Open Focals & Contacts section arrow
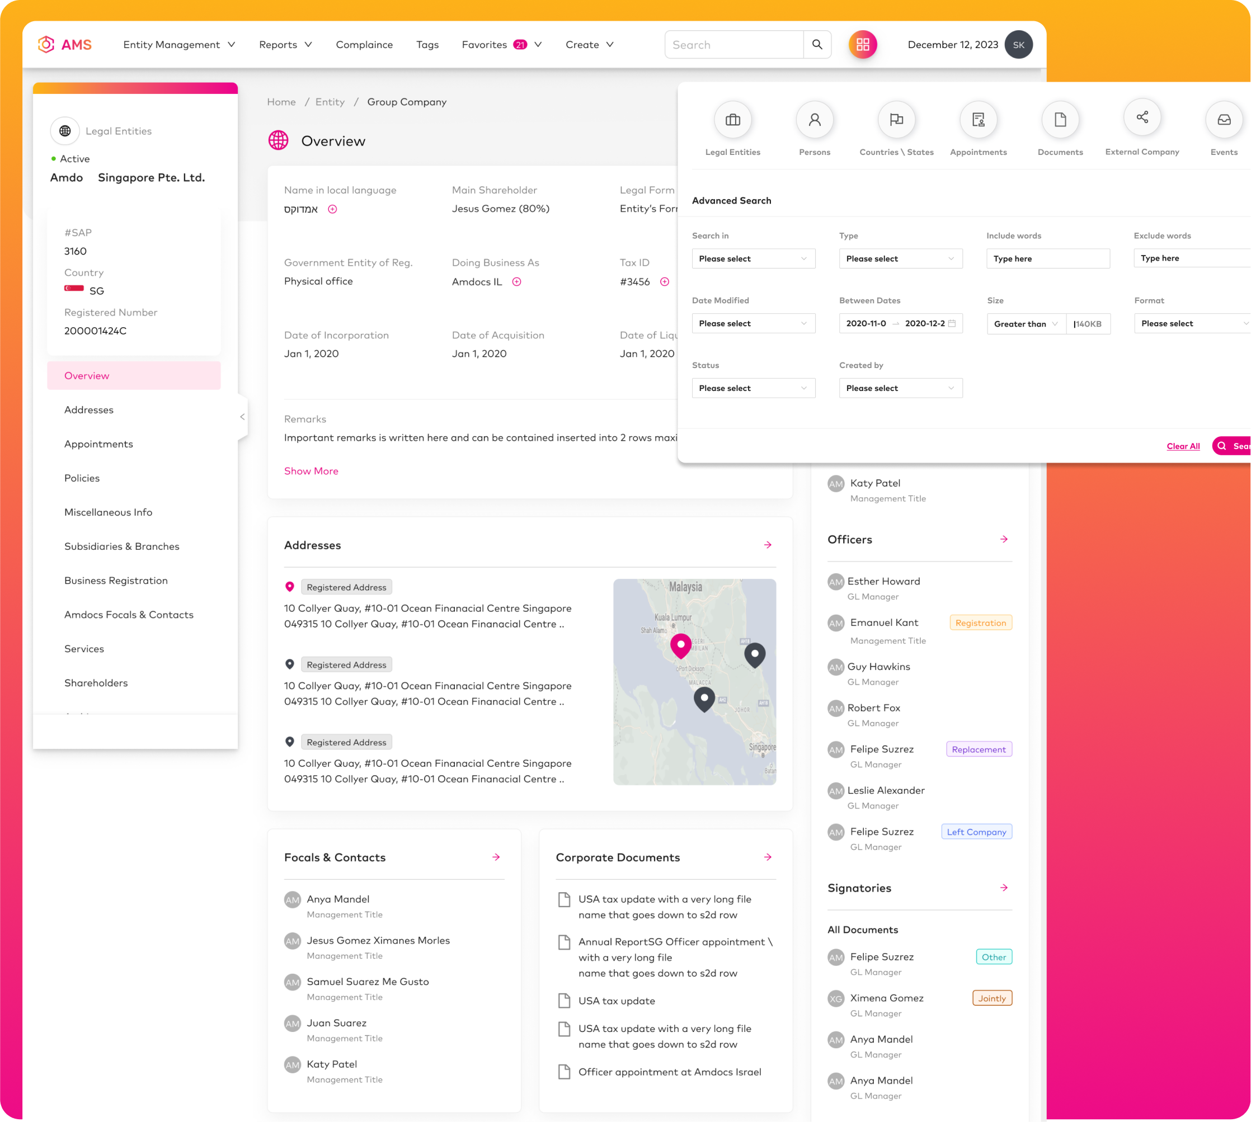Screen dimensions: 1251x1122 click(496, 857)
